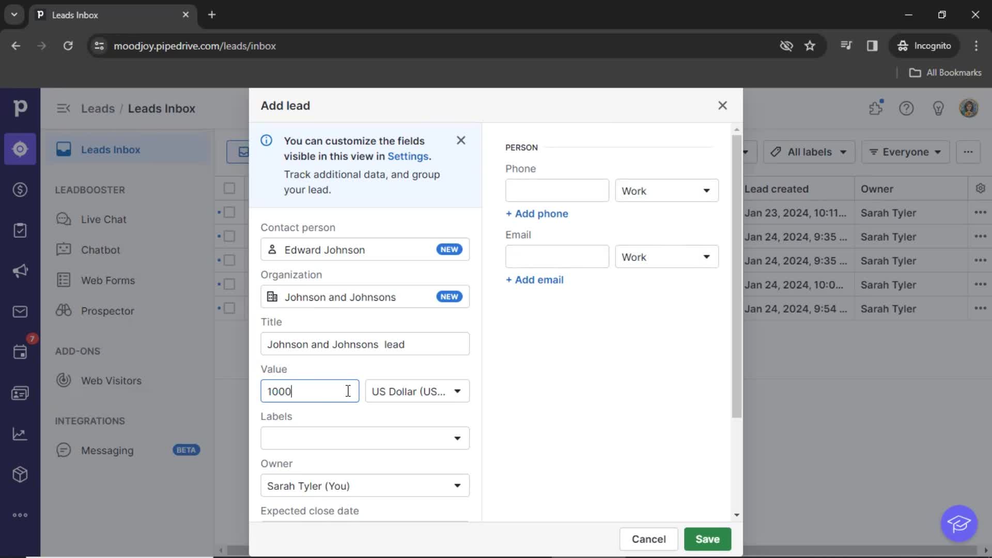The width and height of the screenshot is (992, 558).
Task: Open Activities calendar icon with badge
Action: pos(20,352)
